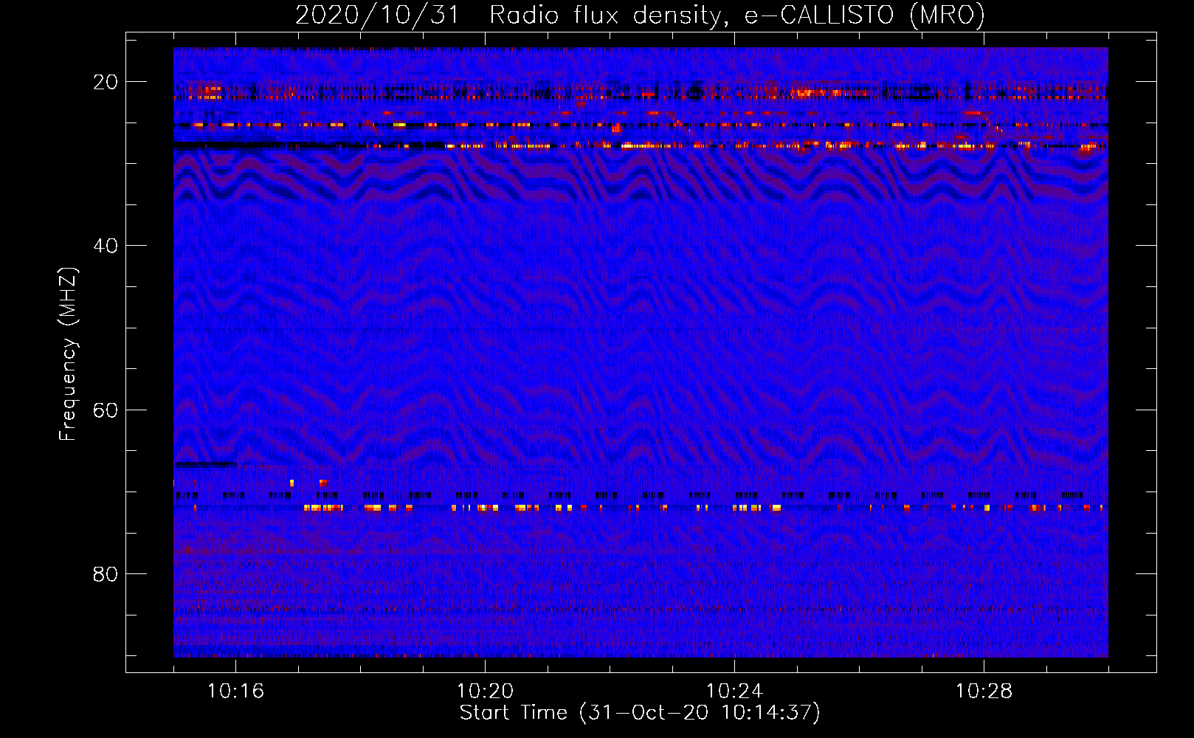1194x738 pixels.
Task: Click the 10:28 time tick label
Action: [x=984, y=692]
